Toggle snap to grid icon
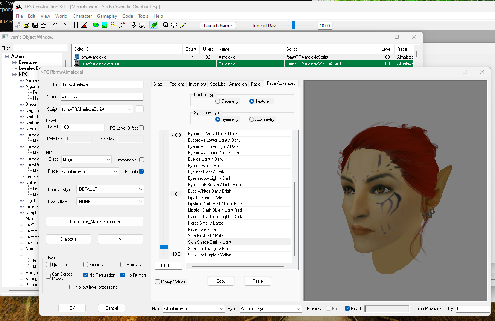Image resolution: width=495 pixels, height=321 pixels. 75,25
